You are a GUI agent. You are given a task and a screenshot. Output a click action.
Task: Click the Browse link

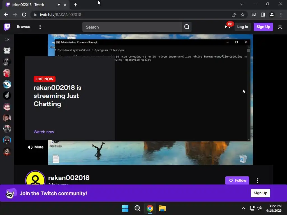pyautogui.click(x=24, y=27)
